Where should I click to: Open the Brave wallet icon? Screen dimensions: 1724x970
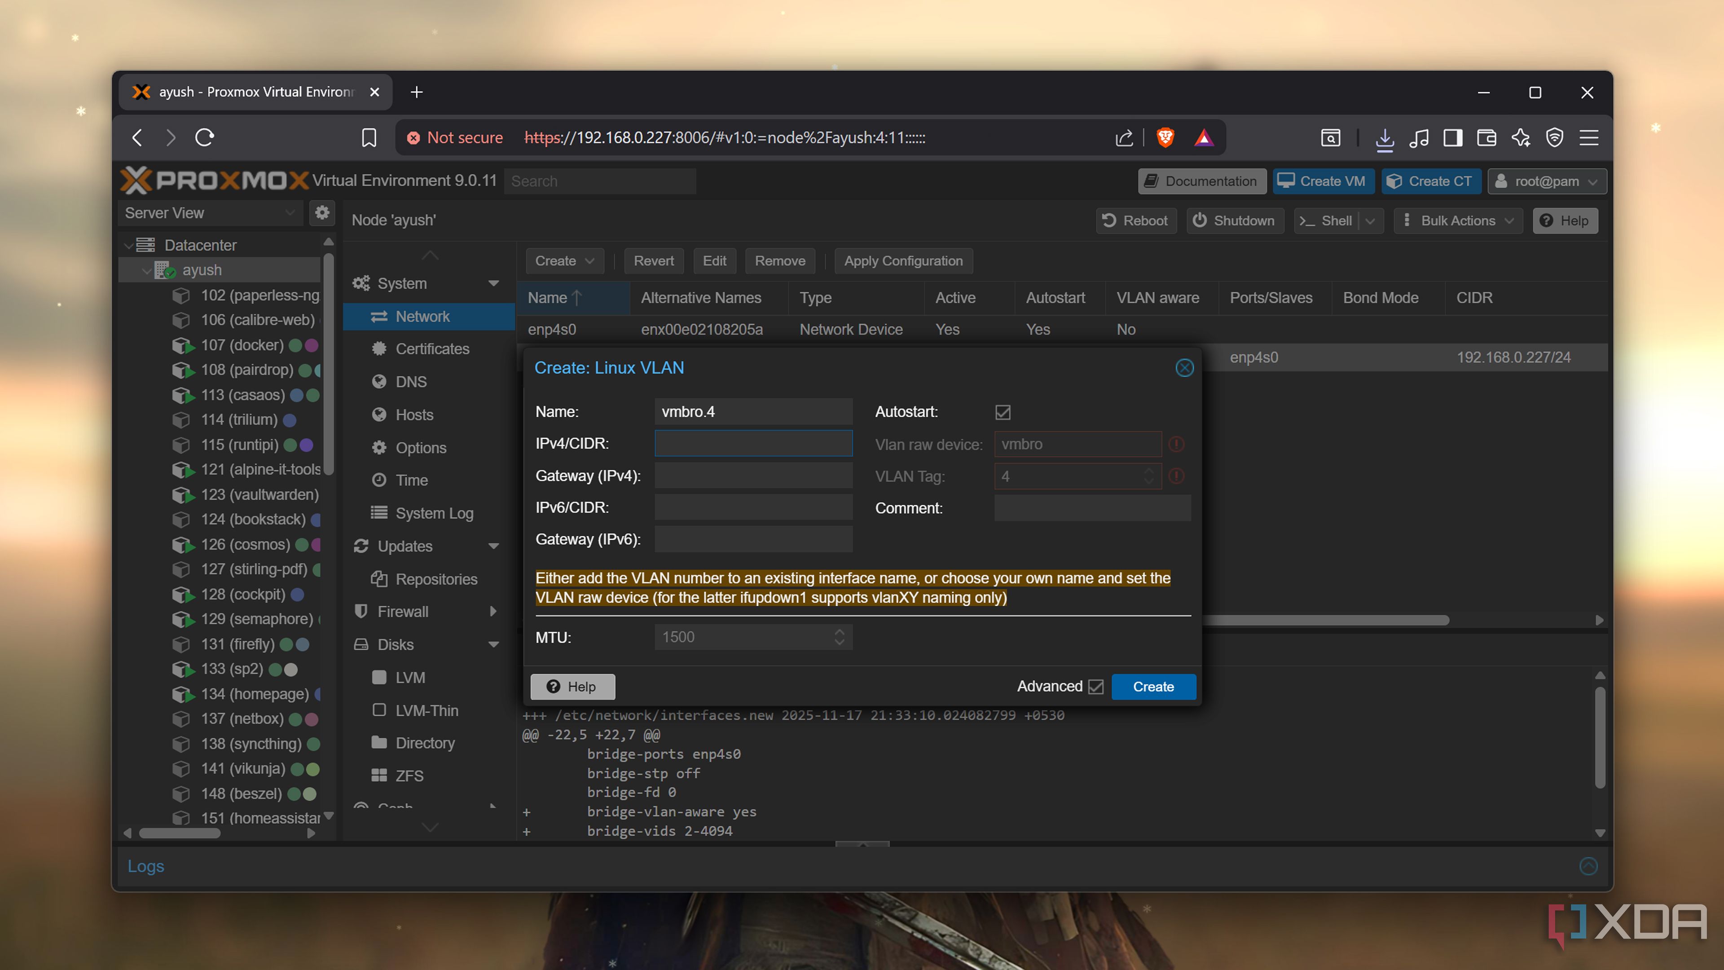pyautogui.click(x=1487, y=138)
